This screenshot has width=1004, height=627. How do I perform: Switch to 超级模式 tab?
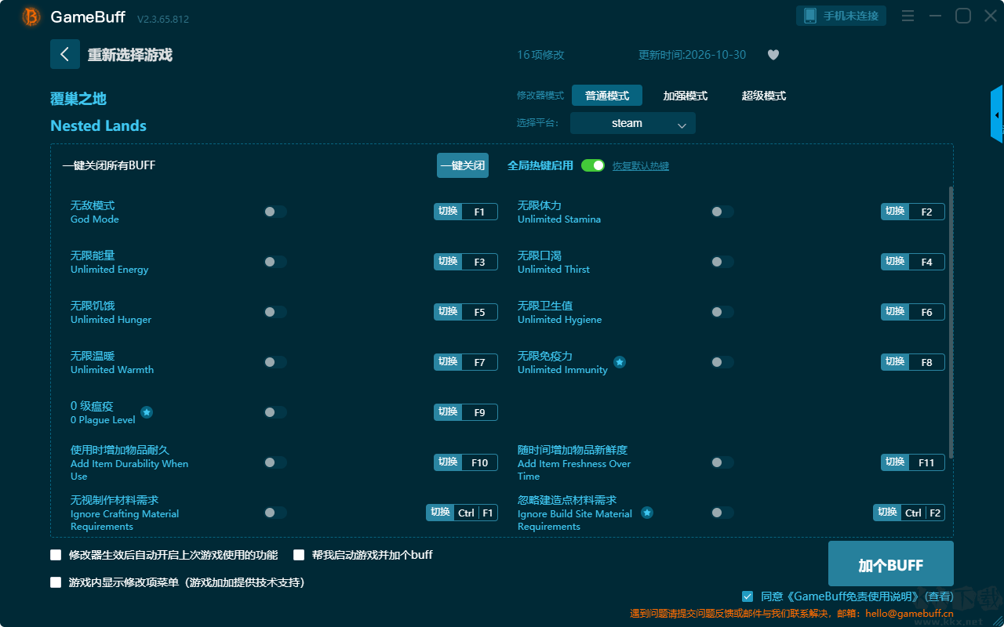pyautogui.click(x=764, y=96)
